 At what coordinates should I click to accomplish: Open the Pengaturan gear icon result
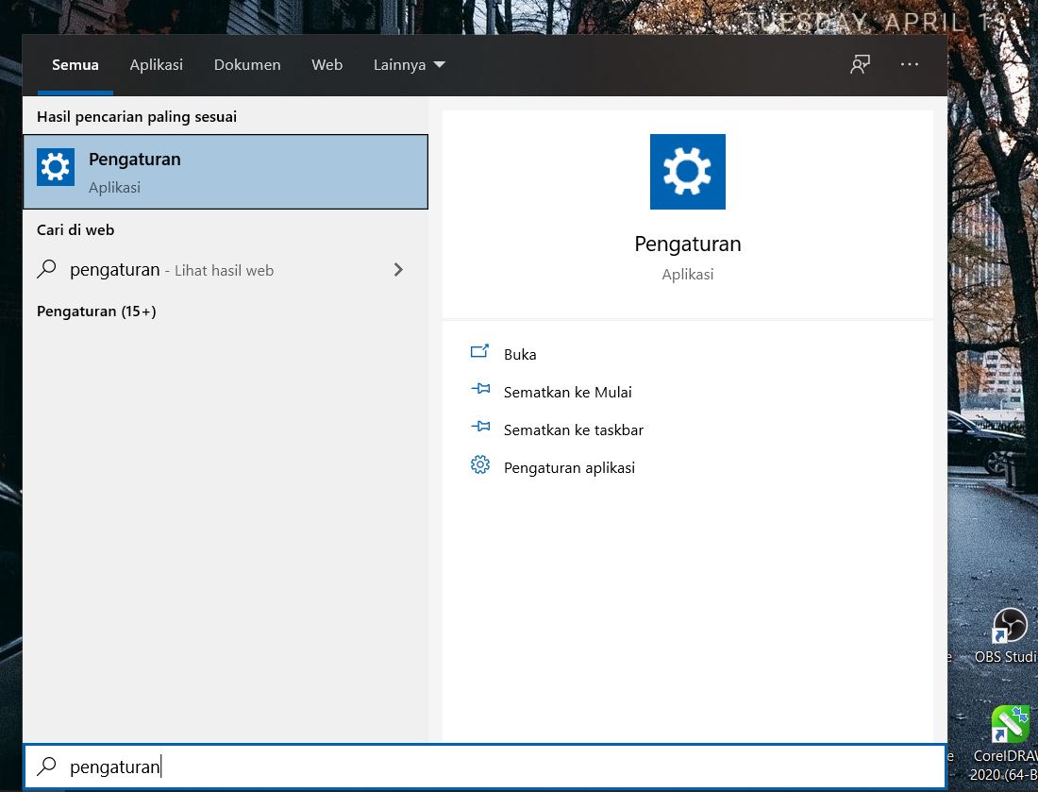(56, 166)
